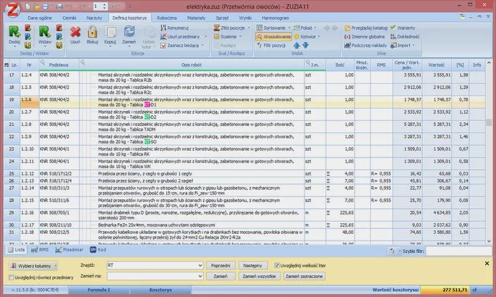The width and height of the screenshot is (496, 297).
Task: Open the Harmonogram ribbon tab
Action: (275, 18)
